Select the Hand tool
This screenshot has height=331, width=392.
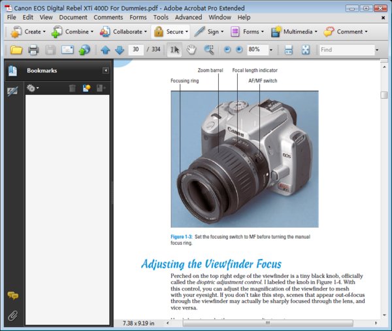(x=191, y=50)
